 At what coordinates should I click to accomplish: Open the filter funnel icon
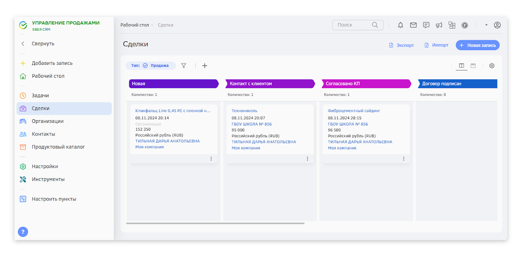click(x=184, y=66)
